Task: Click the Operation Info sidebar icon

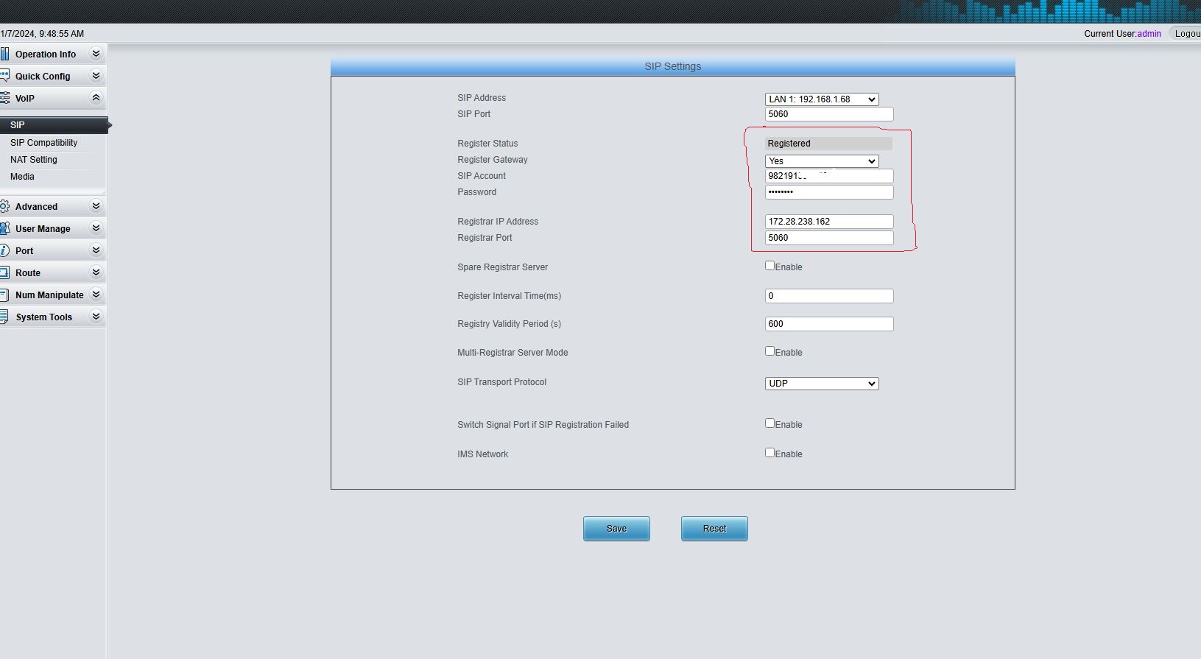Action: coord(4,54)
